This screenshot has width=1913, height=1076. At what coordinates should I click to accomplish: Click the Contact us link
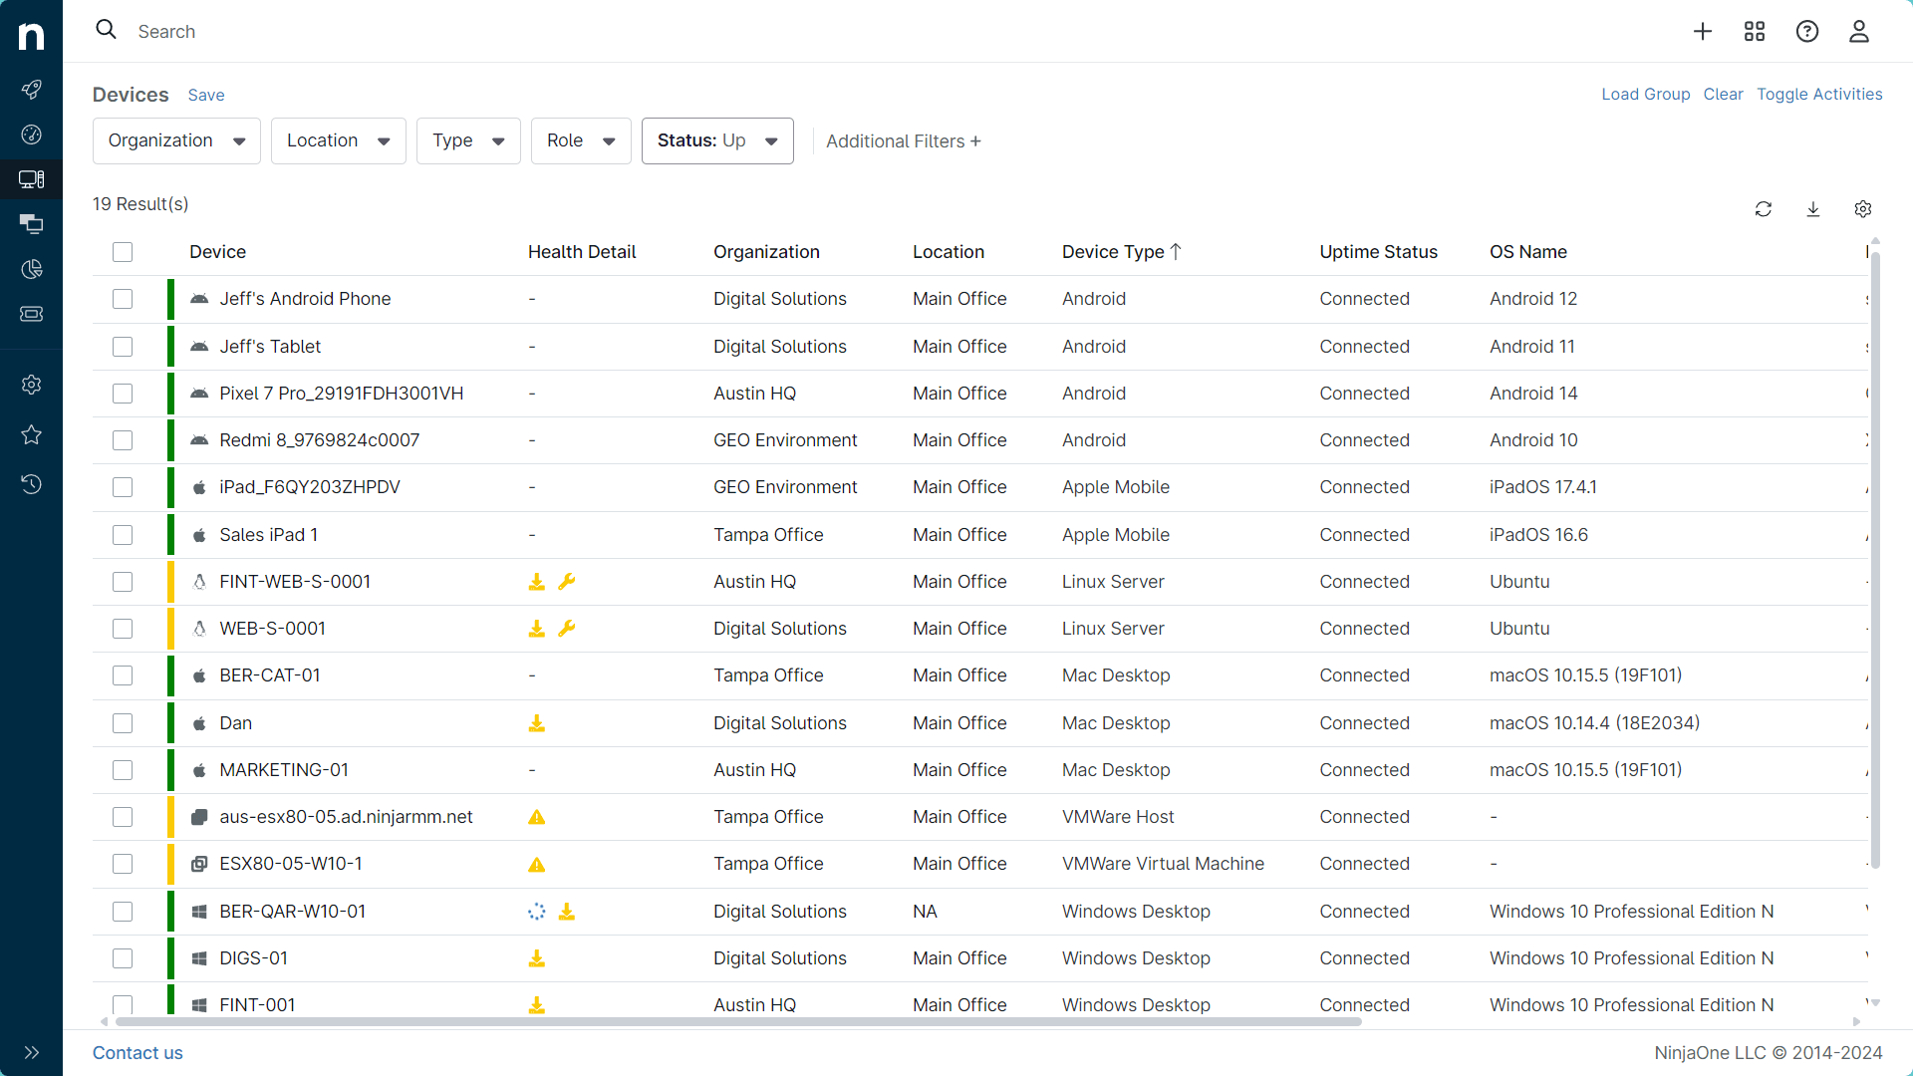(x=137, y=1052)
